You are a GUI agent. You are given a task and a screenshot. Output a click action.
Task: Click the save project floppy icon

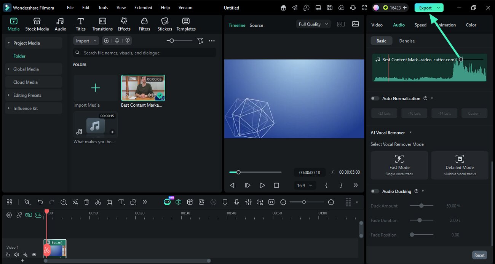pos(330,8)
